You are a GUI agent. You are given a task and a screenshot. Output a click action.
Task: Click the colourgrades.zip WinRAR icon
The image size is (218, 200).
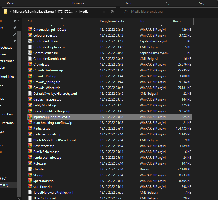30,35
